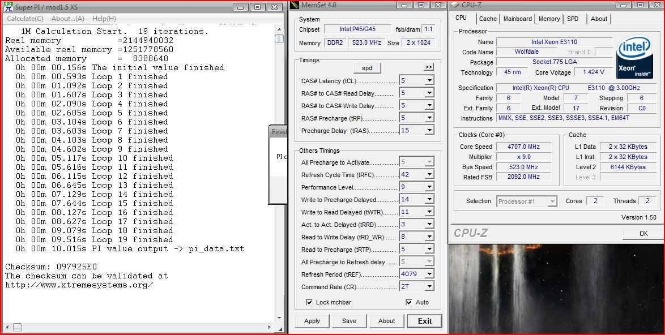
Task: Click the spd button in MemSet Timings
Action: tap(367, 68)
